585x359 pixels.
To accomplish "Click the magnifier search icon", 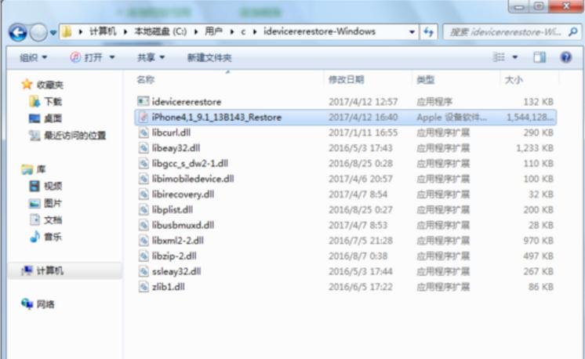I will [573, 32].
